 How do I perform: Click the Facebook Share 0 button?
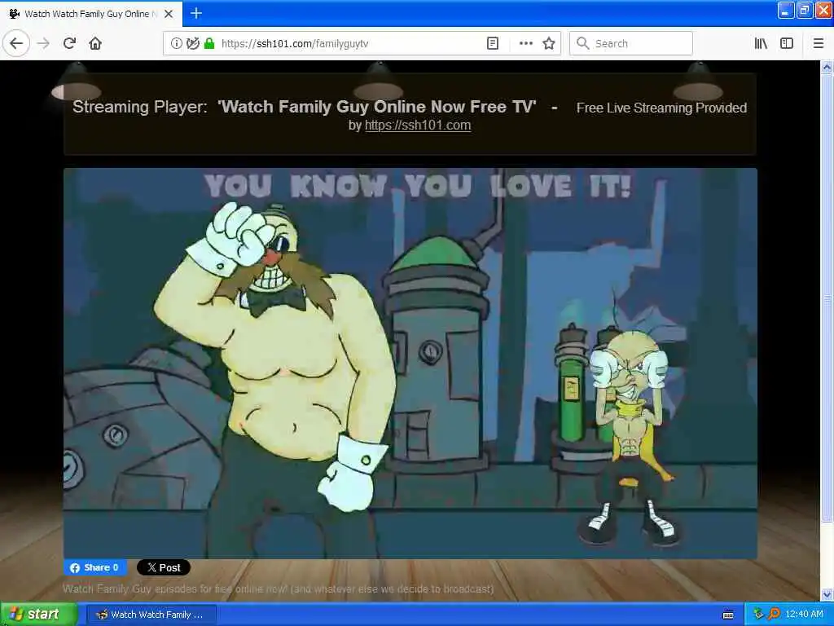(95, 567)
